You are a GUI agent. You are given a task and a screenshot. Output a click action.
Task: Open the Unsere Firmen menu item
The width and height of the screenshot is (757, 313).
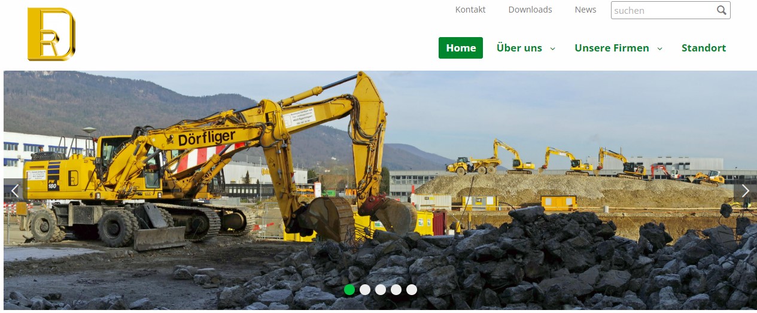pyautogui.click(x=612, y=48)
